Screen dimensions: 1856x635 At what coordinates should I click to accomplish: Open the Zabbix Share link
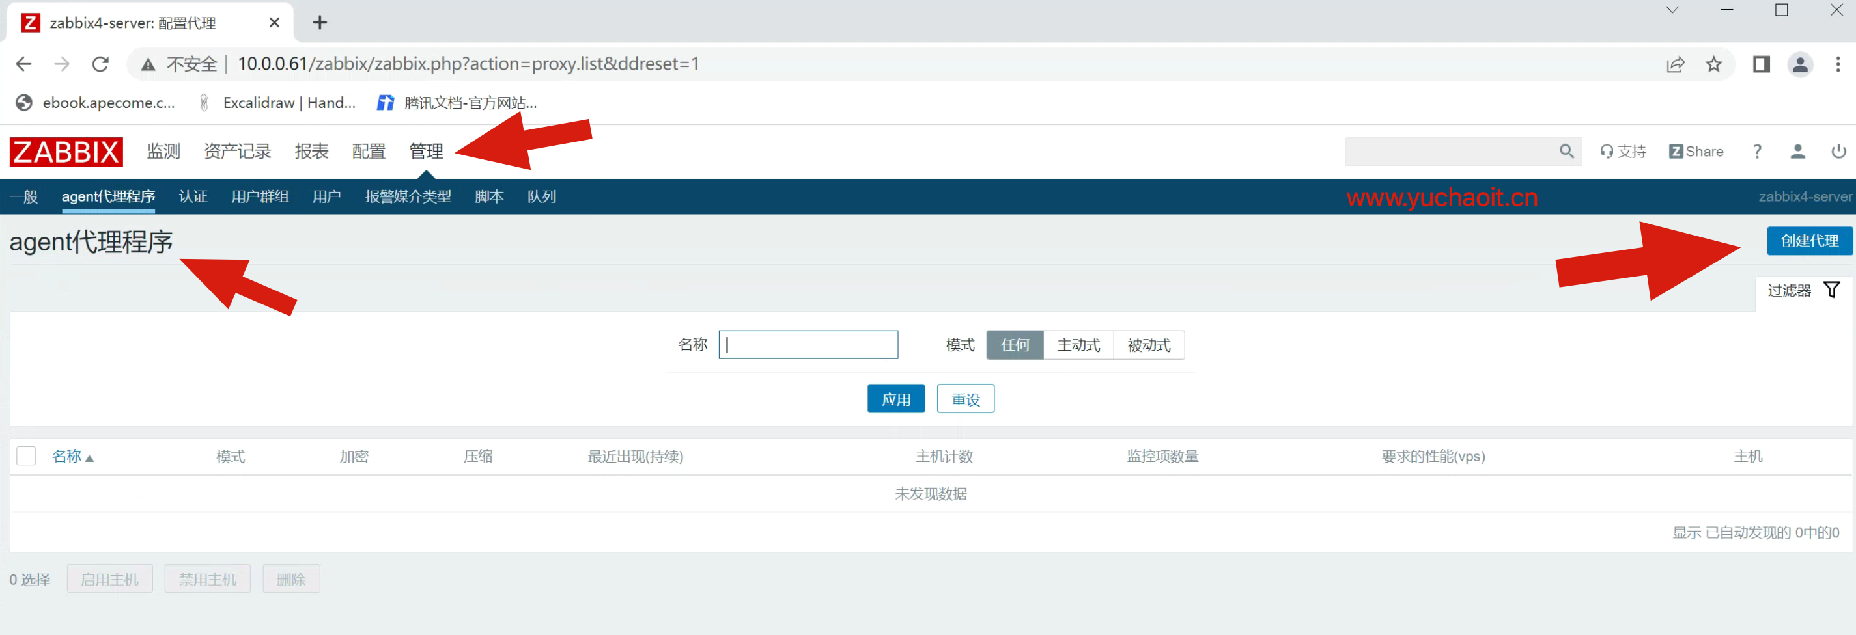1695,152
